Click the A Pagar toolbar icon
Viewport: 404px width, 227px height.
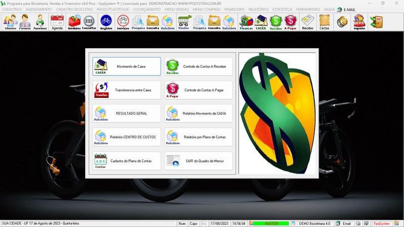tap(290, 22)
